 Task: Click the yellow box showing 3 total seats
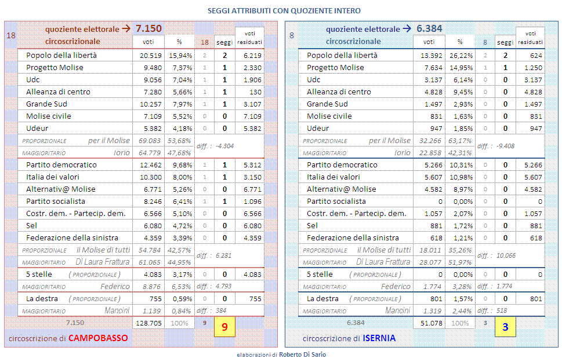click(x=505, y=327)
